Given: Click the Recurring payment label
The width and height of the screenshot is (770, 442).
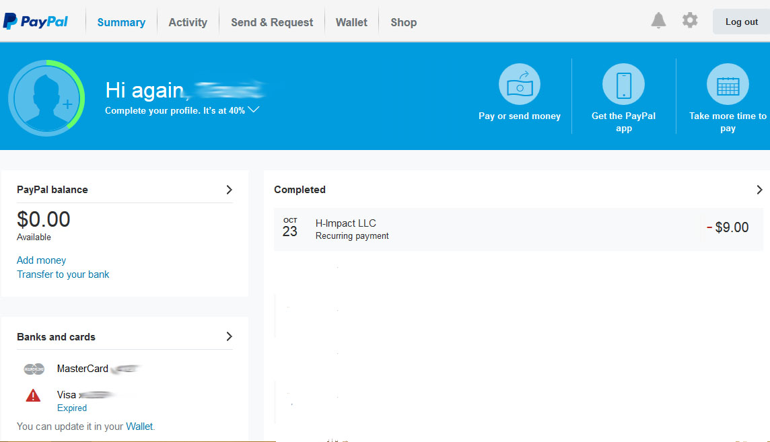Looking at the screenshot, I should tap(352, 236).
